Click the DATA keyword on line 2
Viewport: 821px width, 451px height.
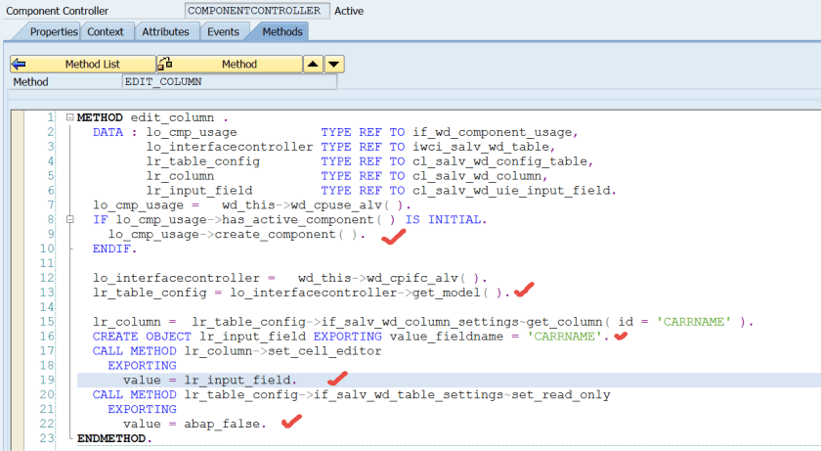click(x=108, y=132)
